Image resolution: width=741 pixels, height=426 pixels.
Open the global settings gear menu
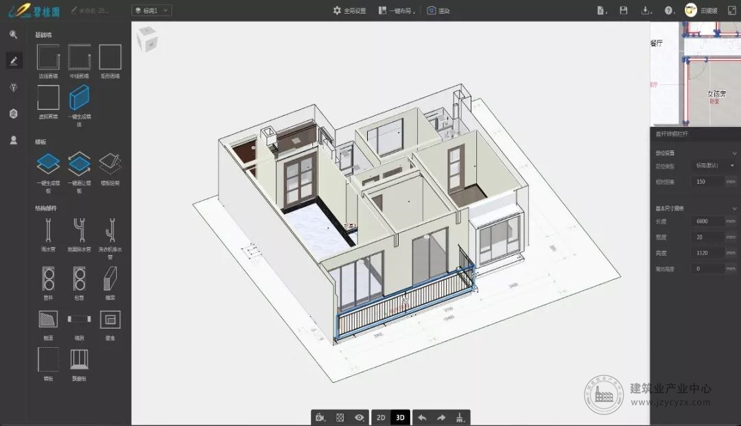coord(349,10)
